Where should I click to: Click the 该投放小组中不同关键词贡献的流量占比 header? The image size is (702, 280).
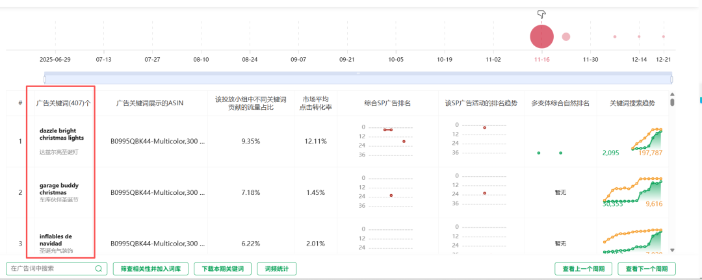(x=251, y=103)
